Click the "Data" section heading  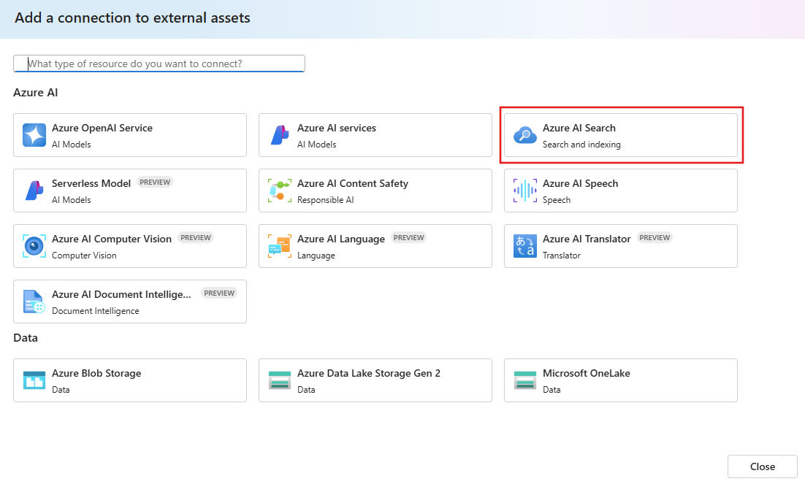(26, 338)
